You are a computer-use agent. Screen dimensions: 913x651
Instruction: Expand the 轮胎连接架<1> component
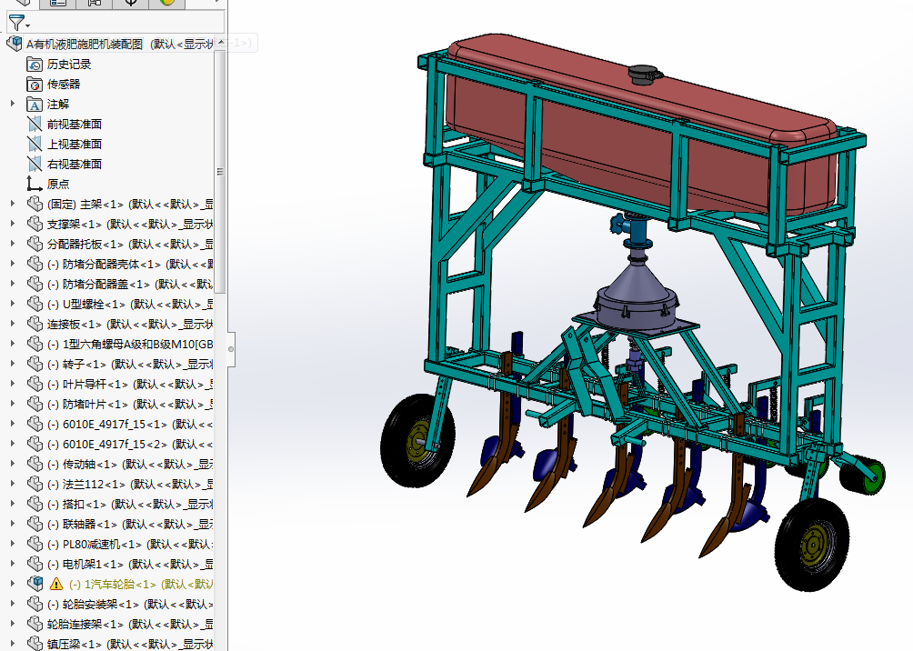[x=12, y=623]
